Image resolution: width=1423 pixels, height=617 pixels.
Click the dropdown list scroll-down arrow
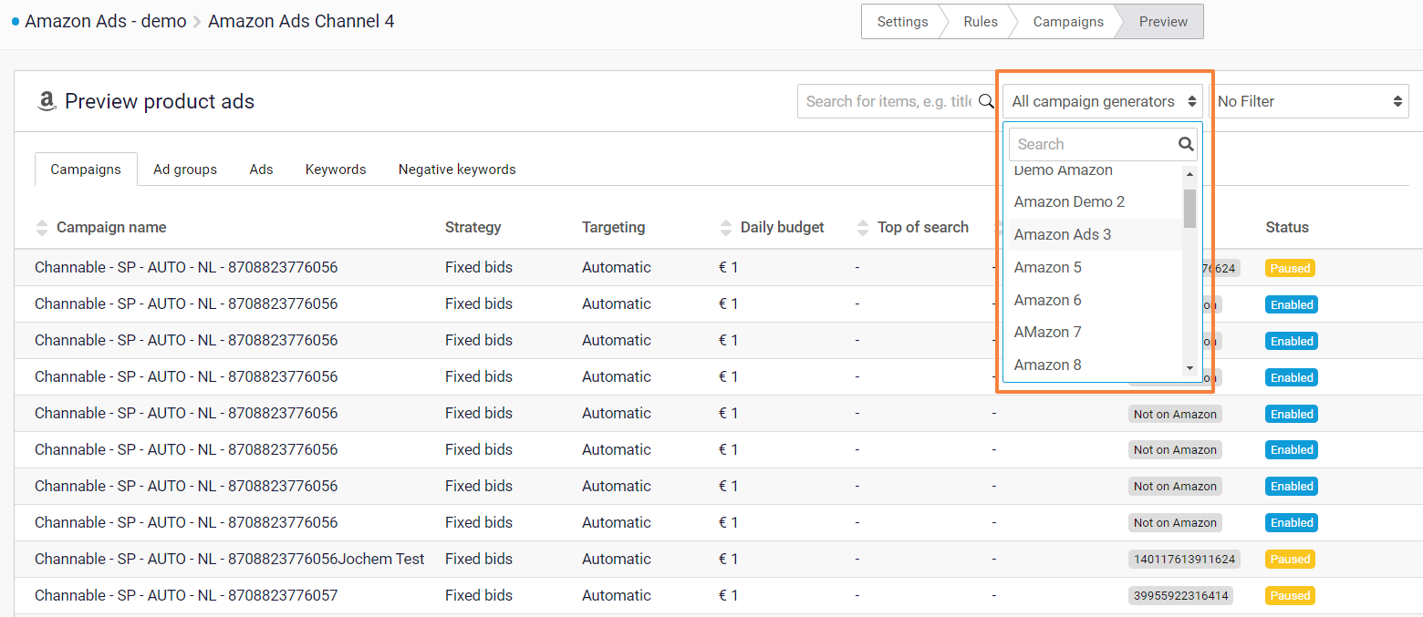point(1189,368)
